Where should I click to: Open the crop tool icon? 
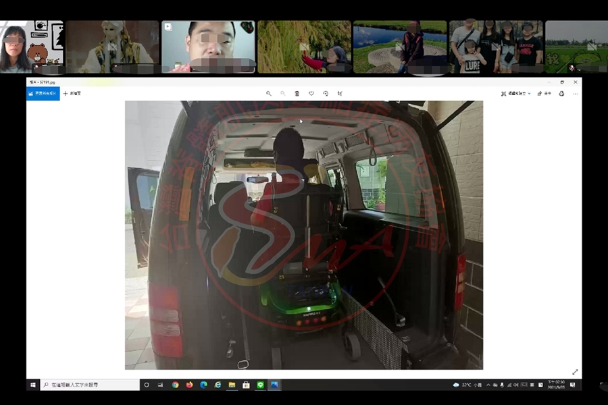pos(340,93)
